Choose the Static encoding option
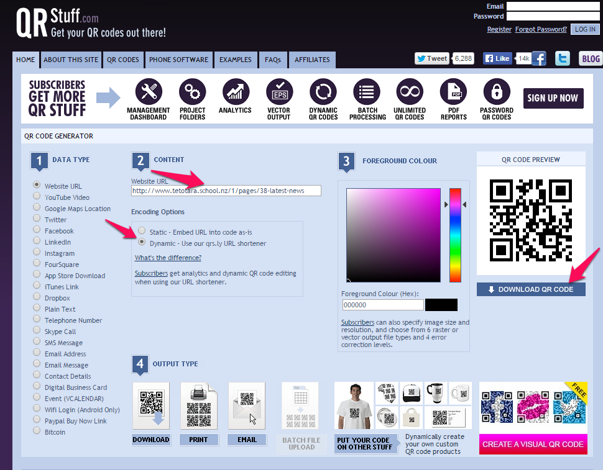 pyautogui.click(x=142, y=230)
